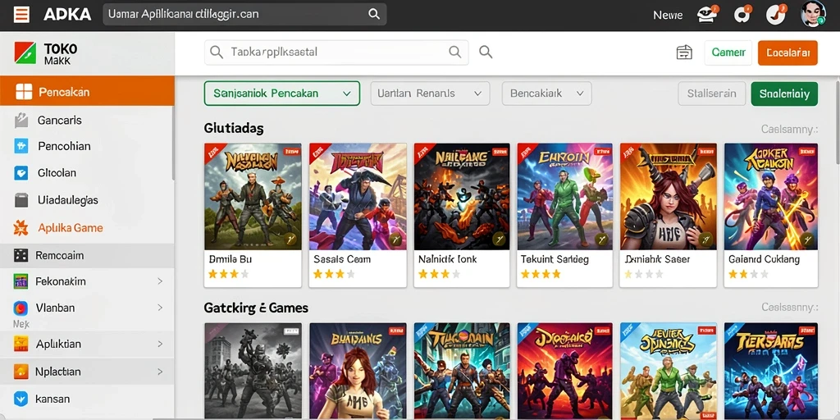Expand the Vlanban submenu chevron
The height and width of the screenshot is (420, 840).
coord(160,308)
